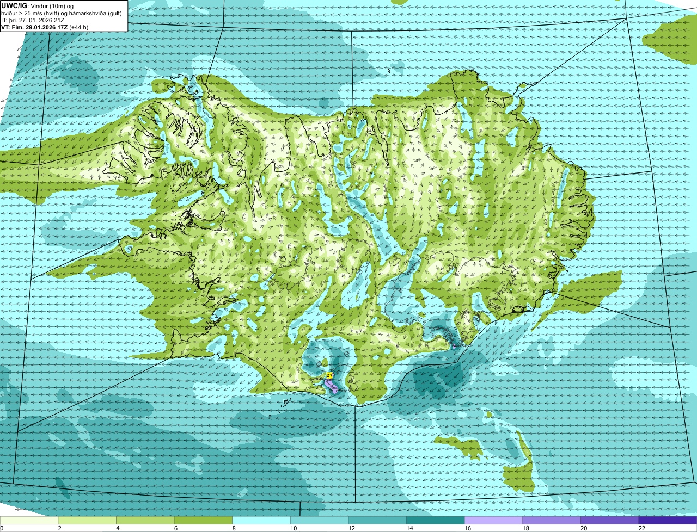Image resolution: width=697 pixels, height=532 pixels.
Task: Click the '16' label on the scale
Action: click(468, 528)
